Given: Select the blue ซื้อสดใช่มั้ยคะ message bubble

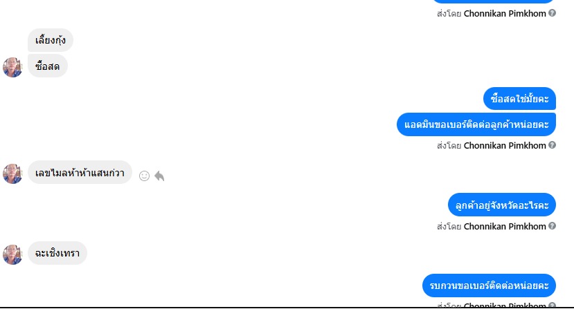Looking at the screenshot, I should [x=519, y=99].
